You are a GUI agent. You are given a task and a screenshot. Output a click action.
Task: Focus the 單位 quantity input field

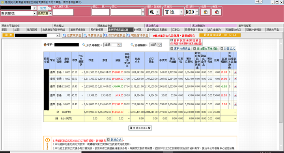click(x=101, y=12)
